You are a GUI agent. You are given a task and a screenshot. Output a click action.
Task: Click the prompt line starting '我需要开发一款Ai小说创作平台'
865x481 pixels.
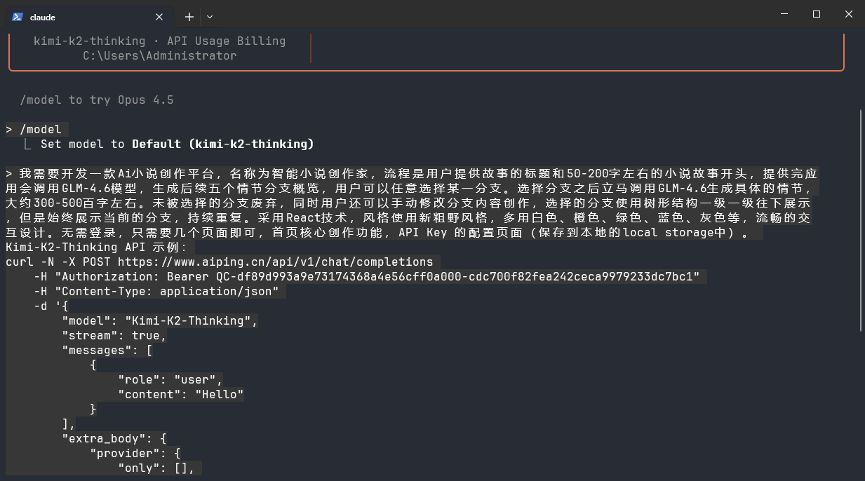pyautogui.click(x=412, y=173)
